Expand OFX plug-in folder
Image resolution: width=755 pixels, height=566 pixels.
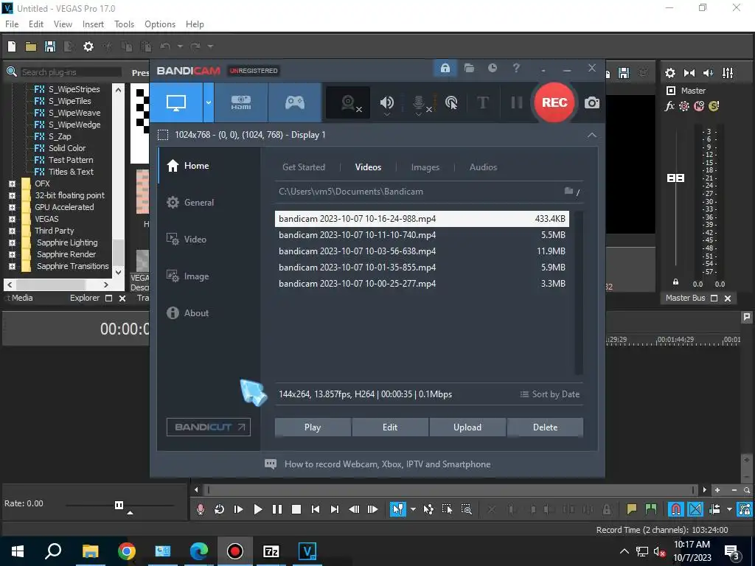pyautogui.click(x=12, y=184)
